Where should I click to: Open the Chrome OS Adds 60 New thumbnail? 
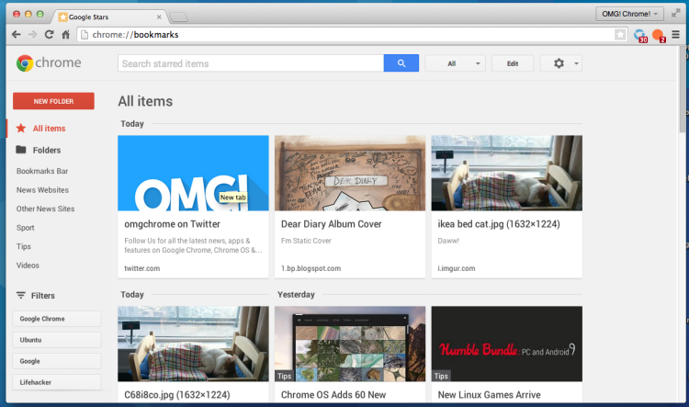(350, 344)
